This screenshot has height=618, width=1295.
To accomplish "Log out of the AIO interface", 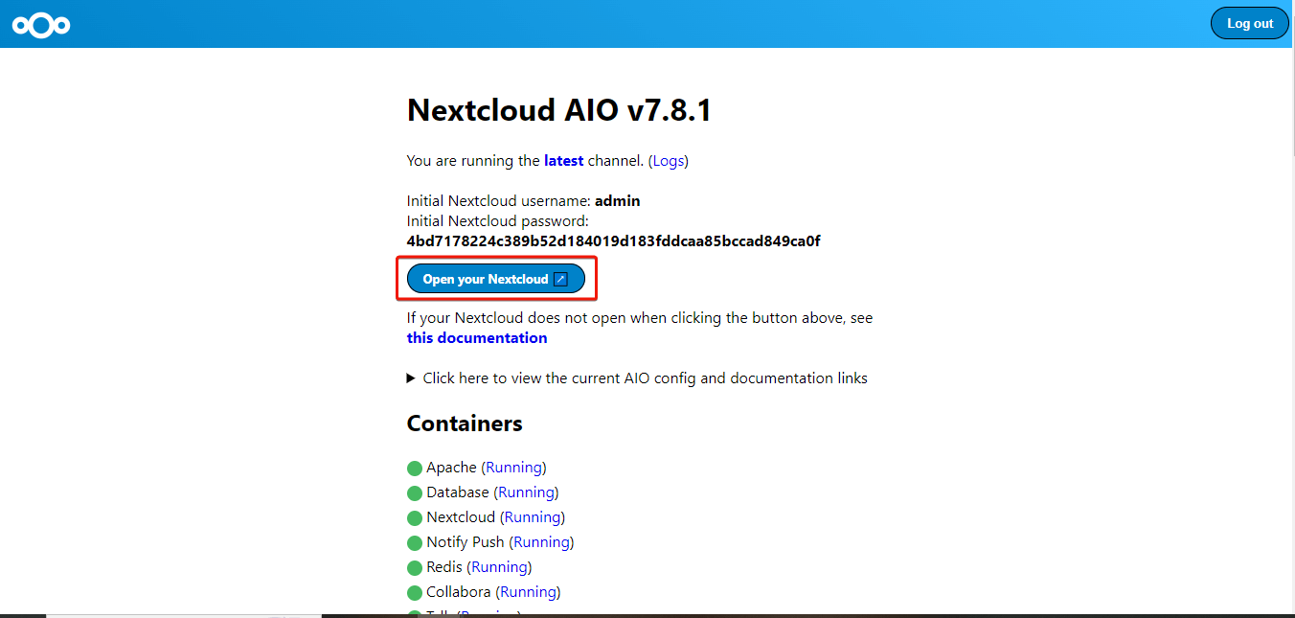I will pos(1249,22).
